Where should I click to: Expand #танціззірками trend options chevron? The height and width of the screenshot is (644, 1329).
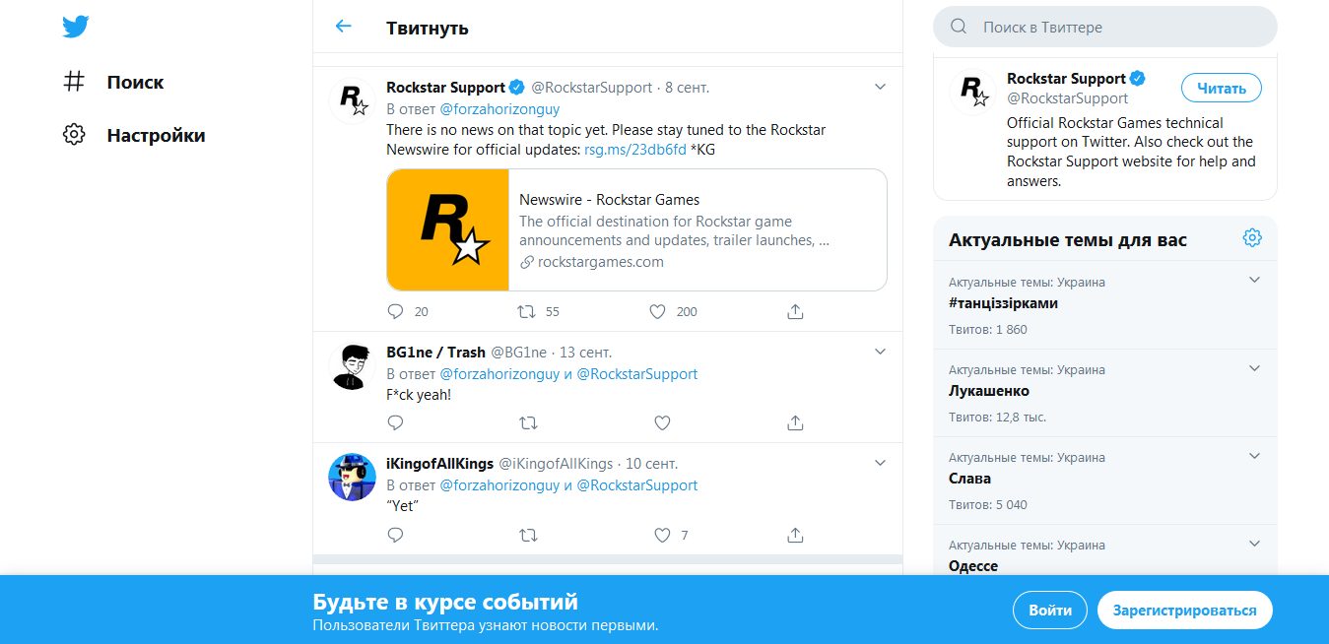[1254, 280]
